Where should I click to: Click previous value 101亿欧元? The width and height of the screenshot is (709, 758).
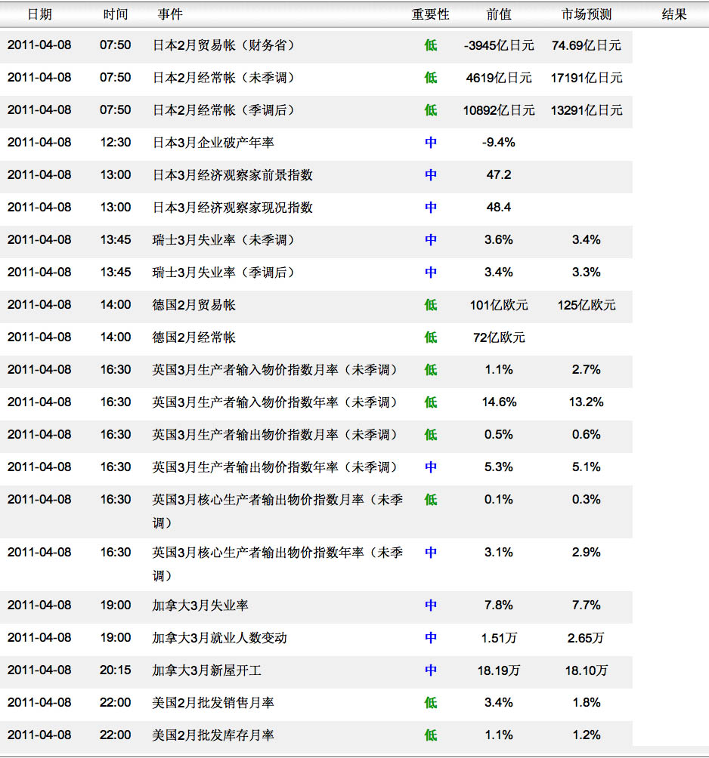tap(498, 305)
